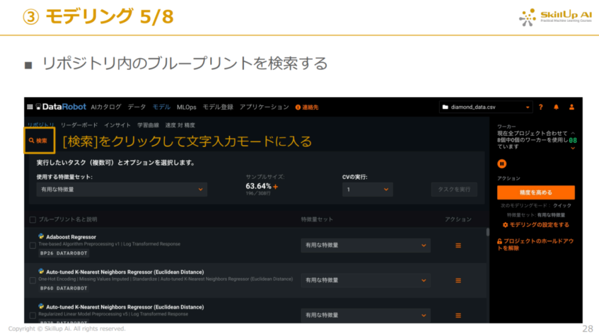
Task: Open the アプリケーション menu
Action: click(264, 107)
